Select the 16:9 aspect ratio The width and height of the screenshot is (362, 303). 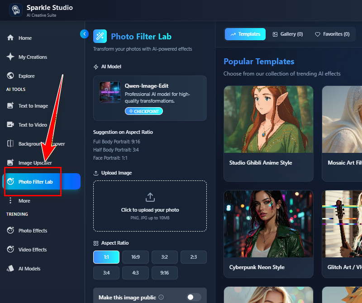135,257
